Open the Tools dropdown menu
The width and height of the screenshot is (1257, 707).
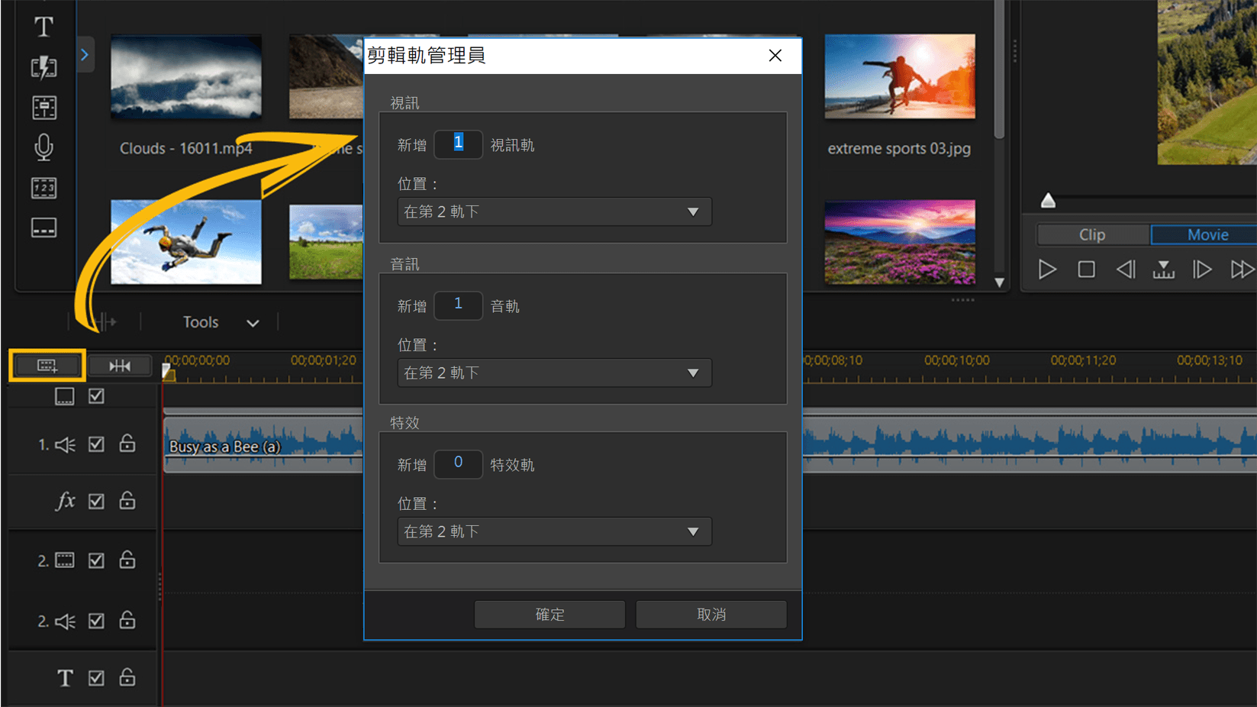click(x=220, y=322)
